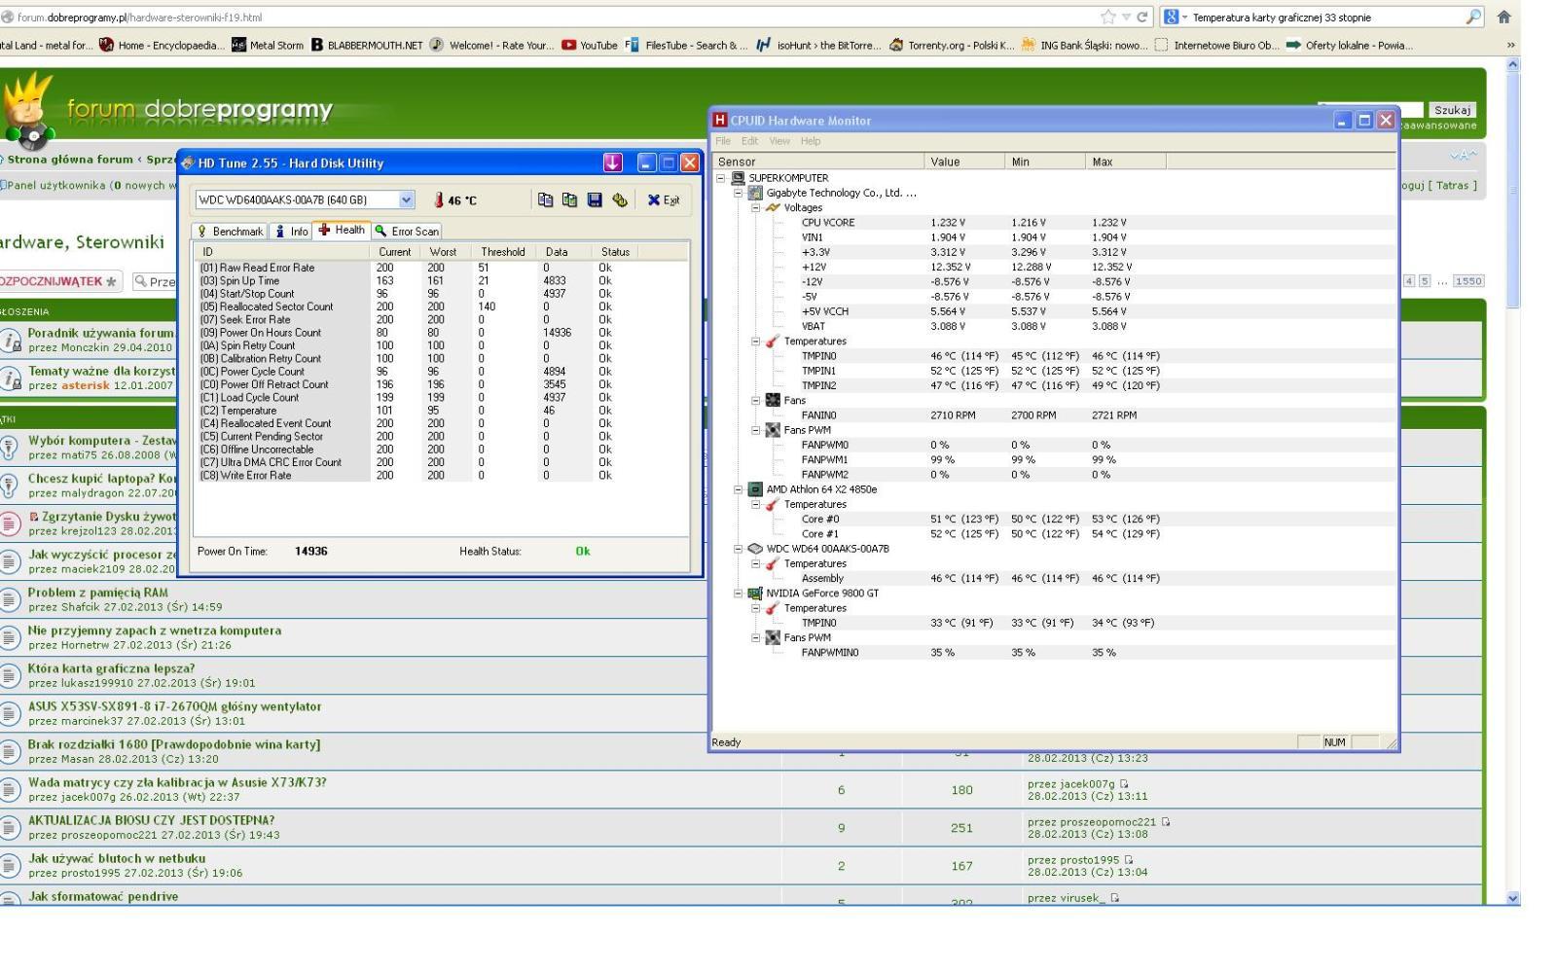Open the View menu in Hardware Monitor

[779, 141]
